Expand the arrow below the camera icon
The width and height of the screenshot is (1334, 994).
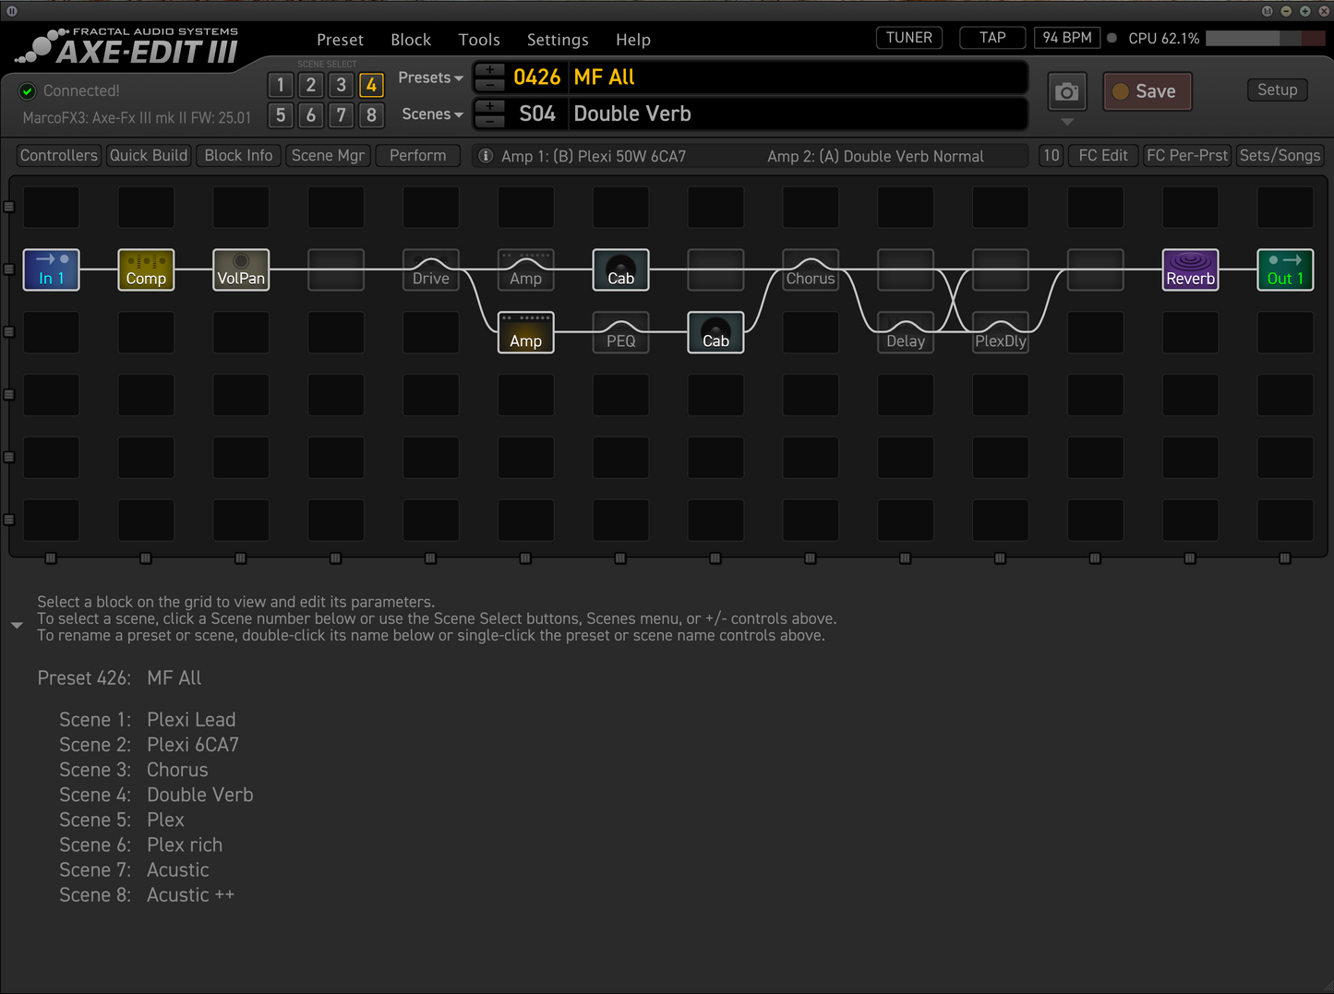1067,122
